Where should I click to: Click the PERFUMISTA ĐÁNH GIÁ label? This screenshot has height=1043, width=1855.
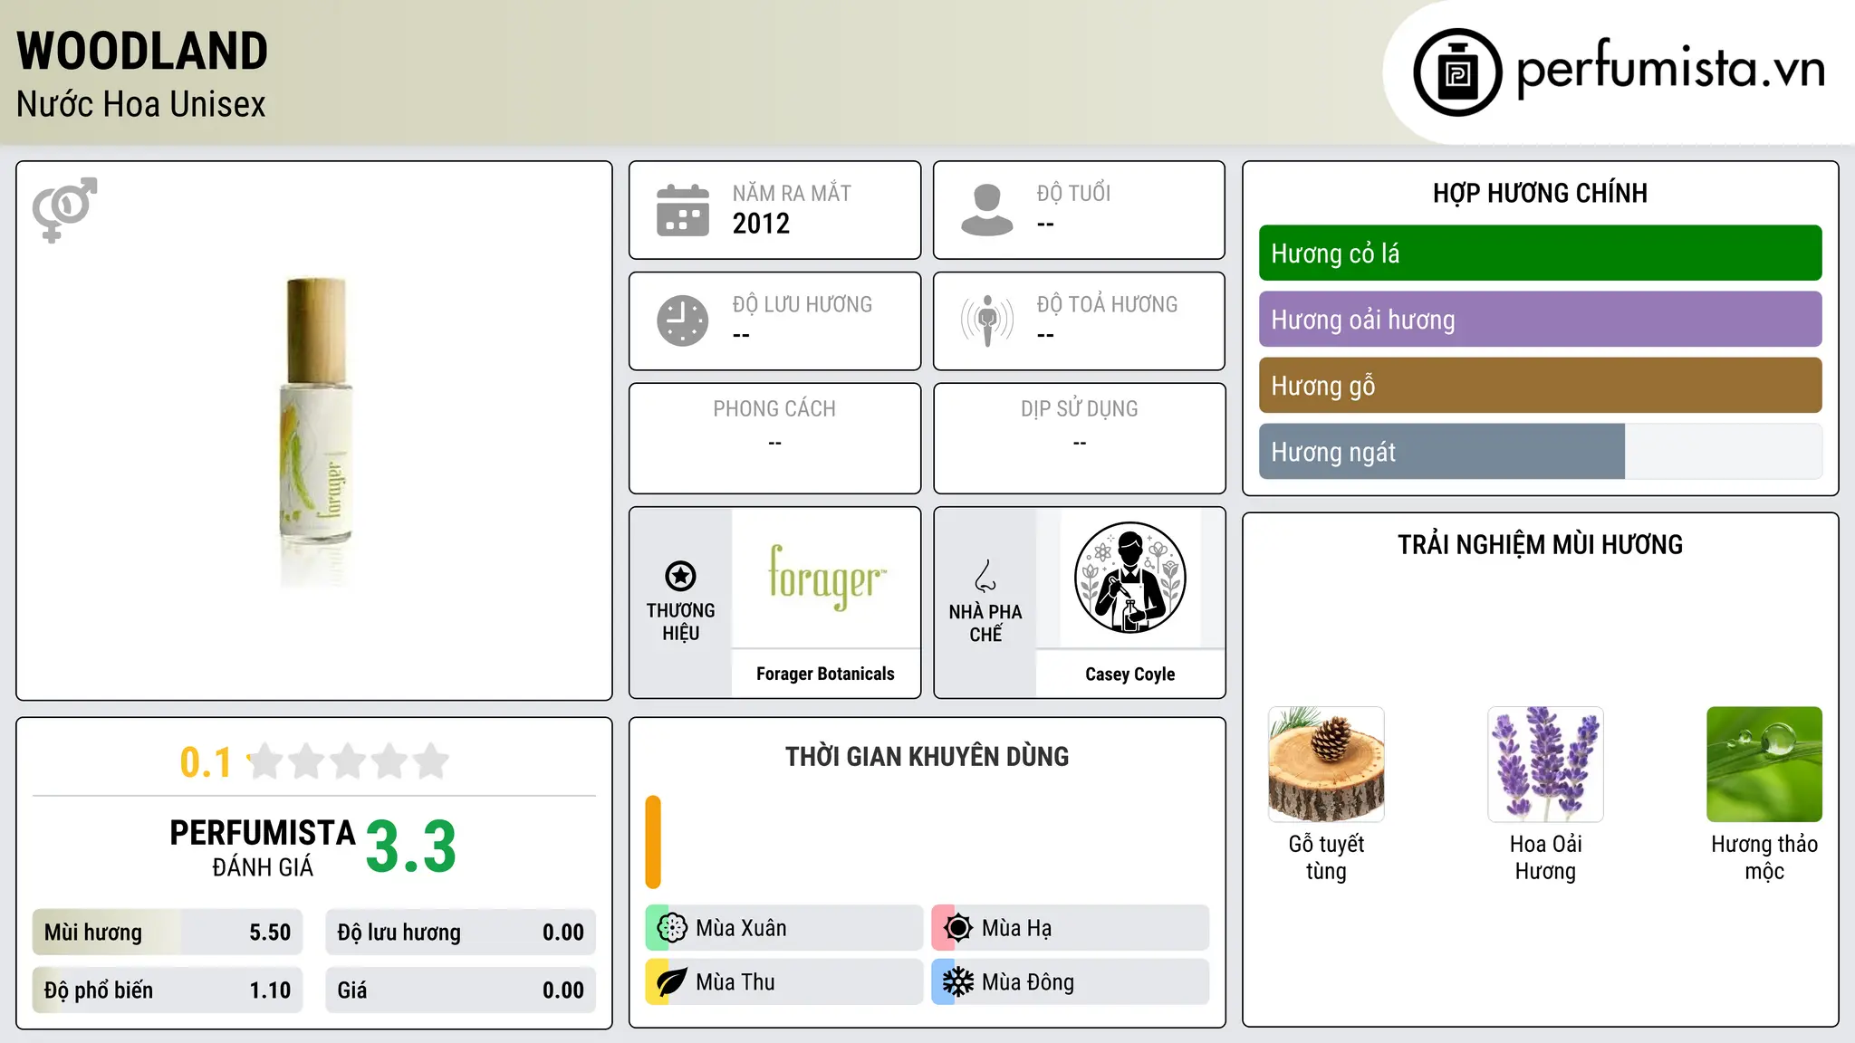pos(263,847)
